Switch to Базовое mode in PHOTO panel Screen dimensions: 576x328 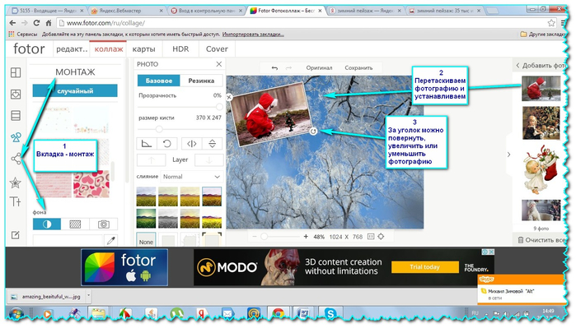159,81
